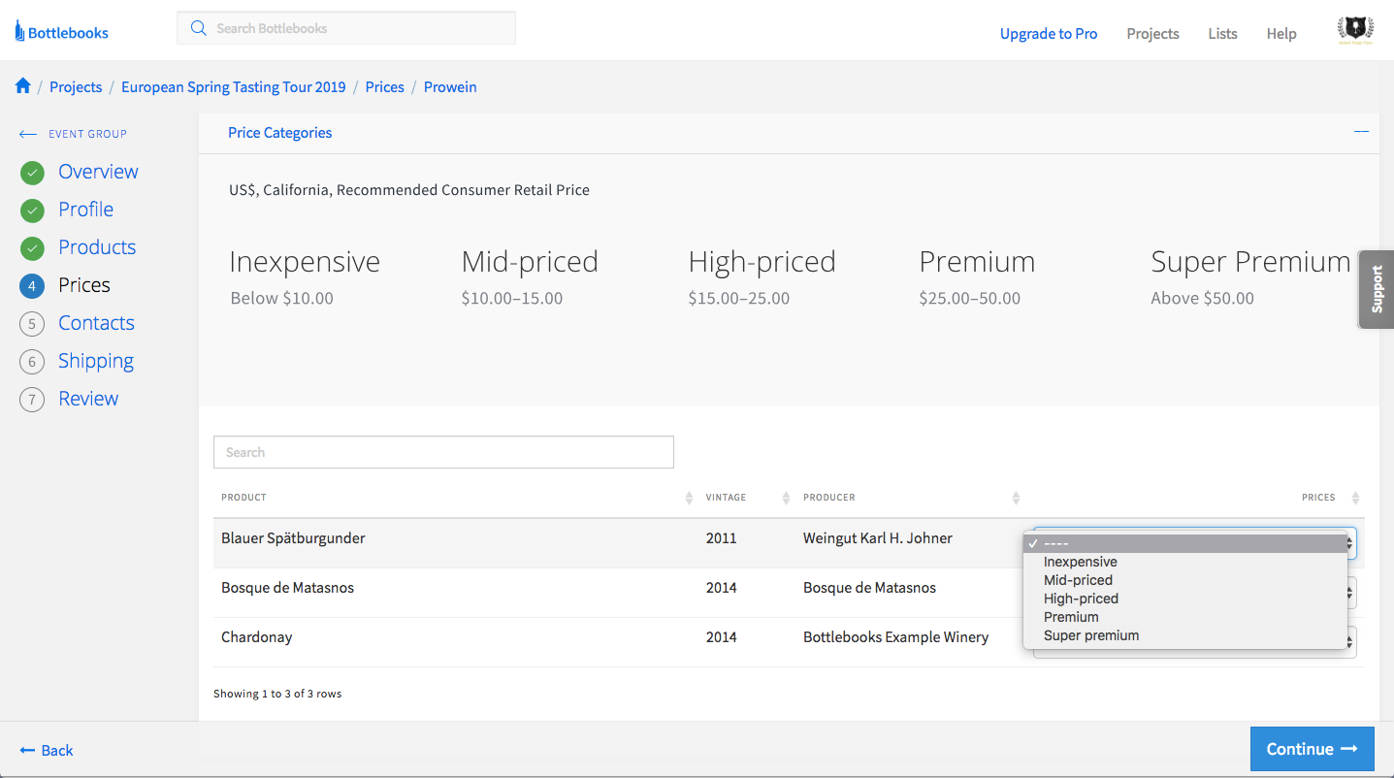Sort by the Vintage column arrows

[x=786, y=498]
